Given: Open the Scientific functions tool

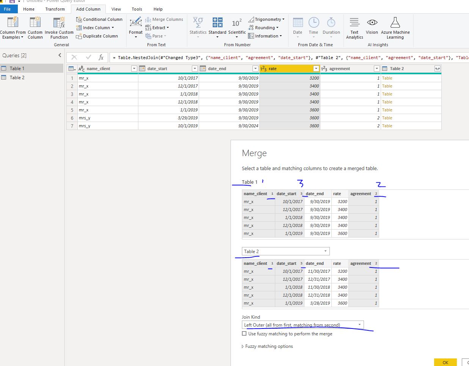Looking at the screenshot, I should (x=237, y=28).
